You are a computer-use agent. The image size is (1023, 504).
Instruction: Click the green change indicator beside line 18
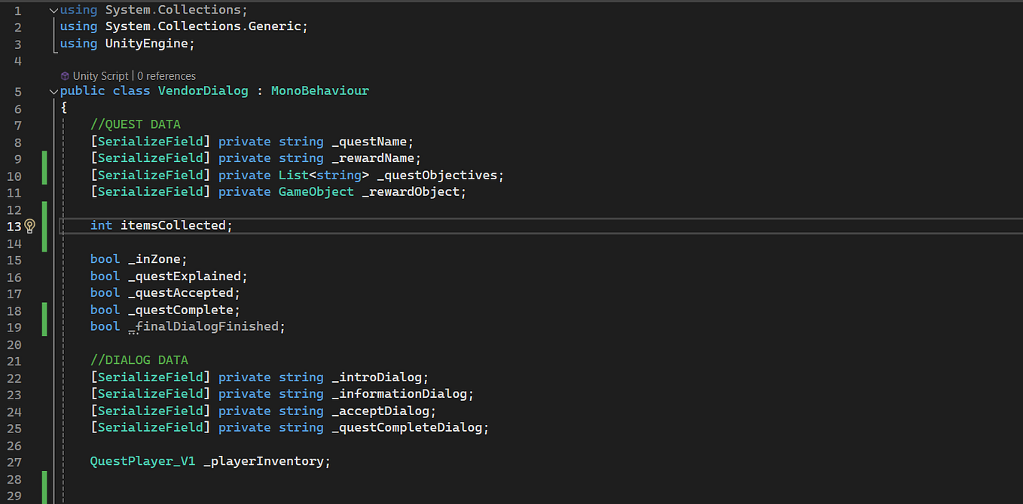pos(44,310)
